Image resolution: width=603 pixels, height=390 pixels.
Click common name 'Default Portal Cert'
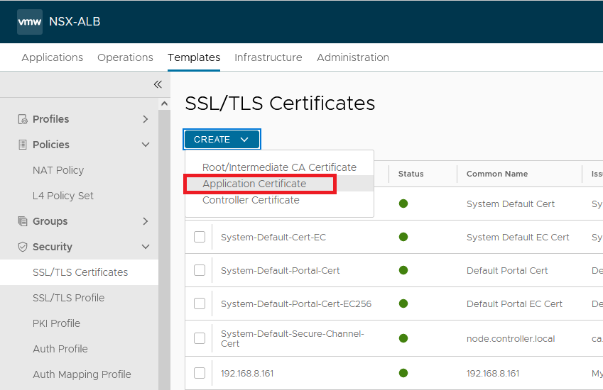[x=507, y=271]
